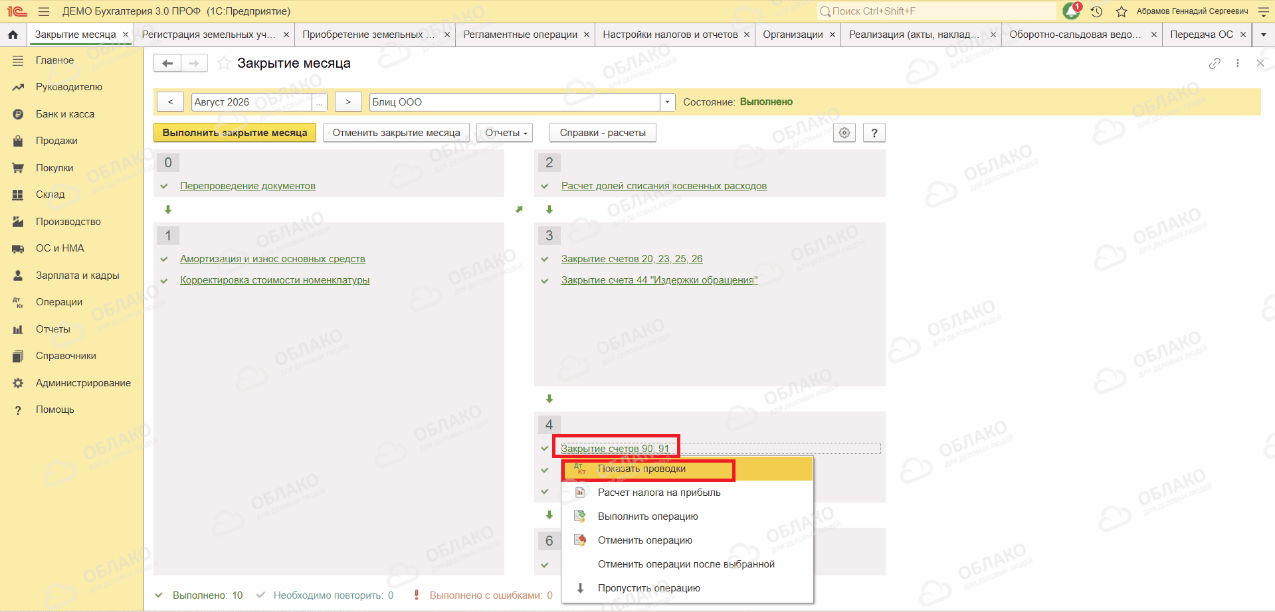Open Администрирование section

[83, 383]
